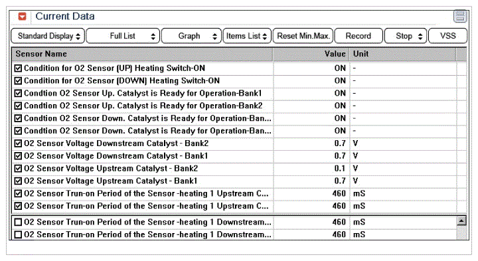Uncheck O2 Sensor (UP) Heating Switch-ON

click(x=18, y=68)
